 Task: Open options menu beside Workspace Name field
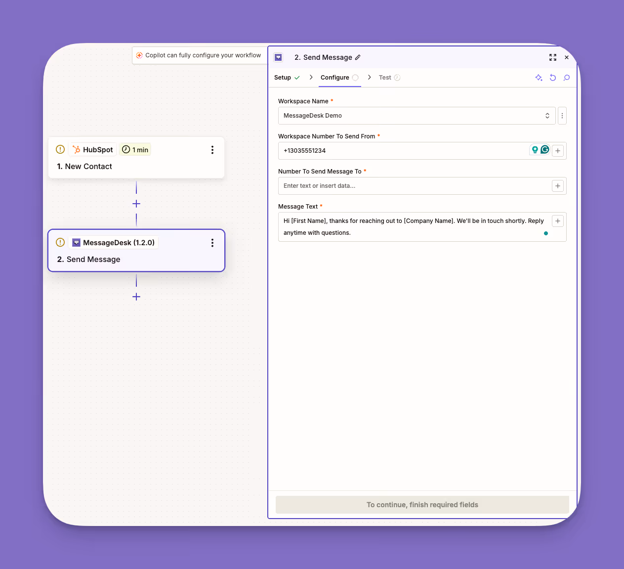tap(562, 116)
